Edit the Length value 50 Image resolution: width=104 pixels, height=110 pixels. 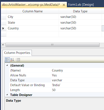coord(78,90)
